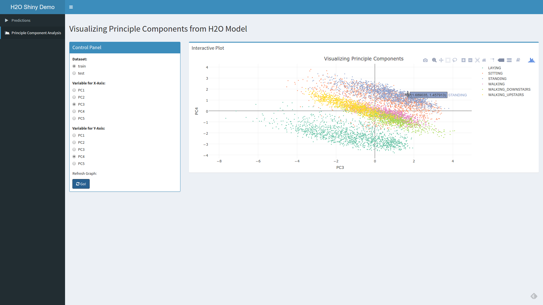543x305 pixels.
Task: Download plot as PNG with camera icon
Action: (x=425, y=60)
